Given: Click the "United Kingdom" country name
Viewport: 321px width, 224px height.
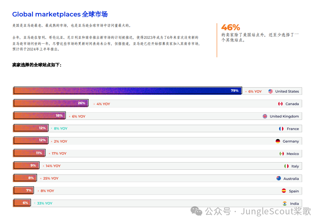Looking at the screenshot, I should click(284, 116).
